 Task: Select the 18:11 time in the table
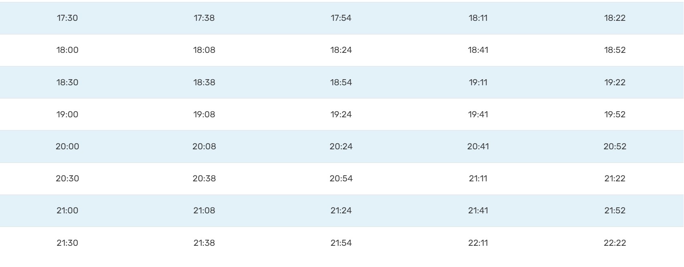(478, 18)
